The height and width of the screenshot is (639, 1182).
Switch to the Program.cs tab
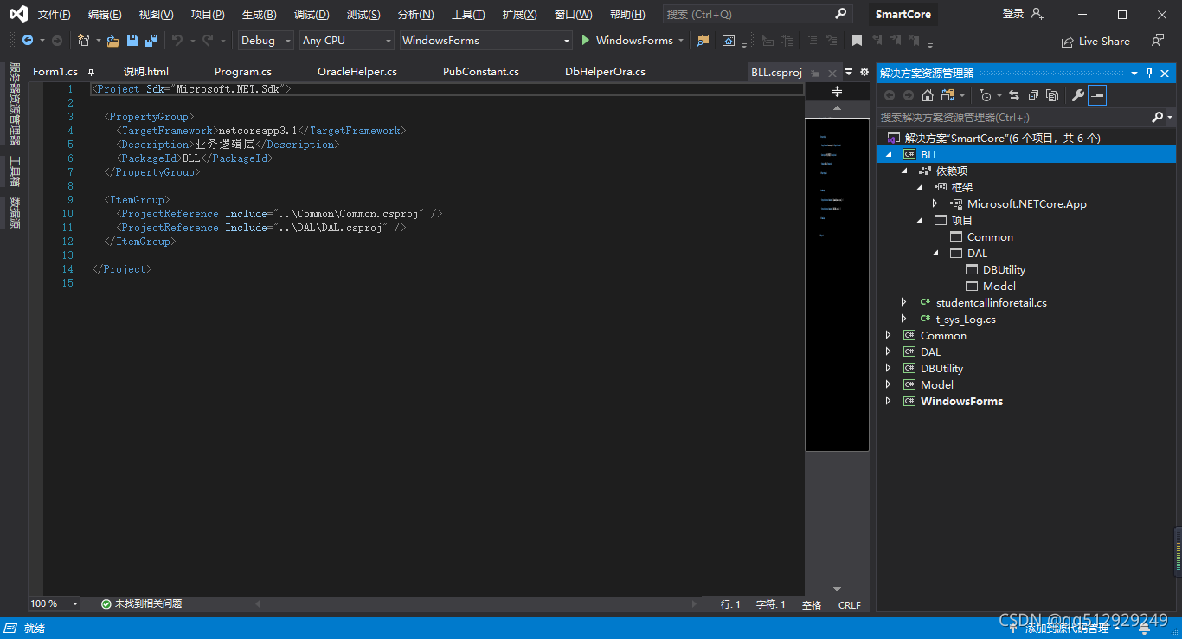click(243, 72)
